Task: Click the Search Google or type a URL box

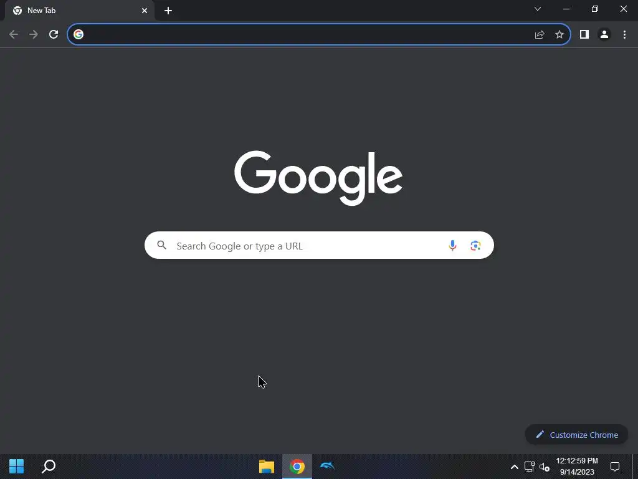Action: point(319,245)
